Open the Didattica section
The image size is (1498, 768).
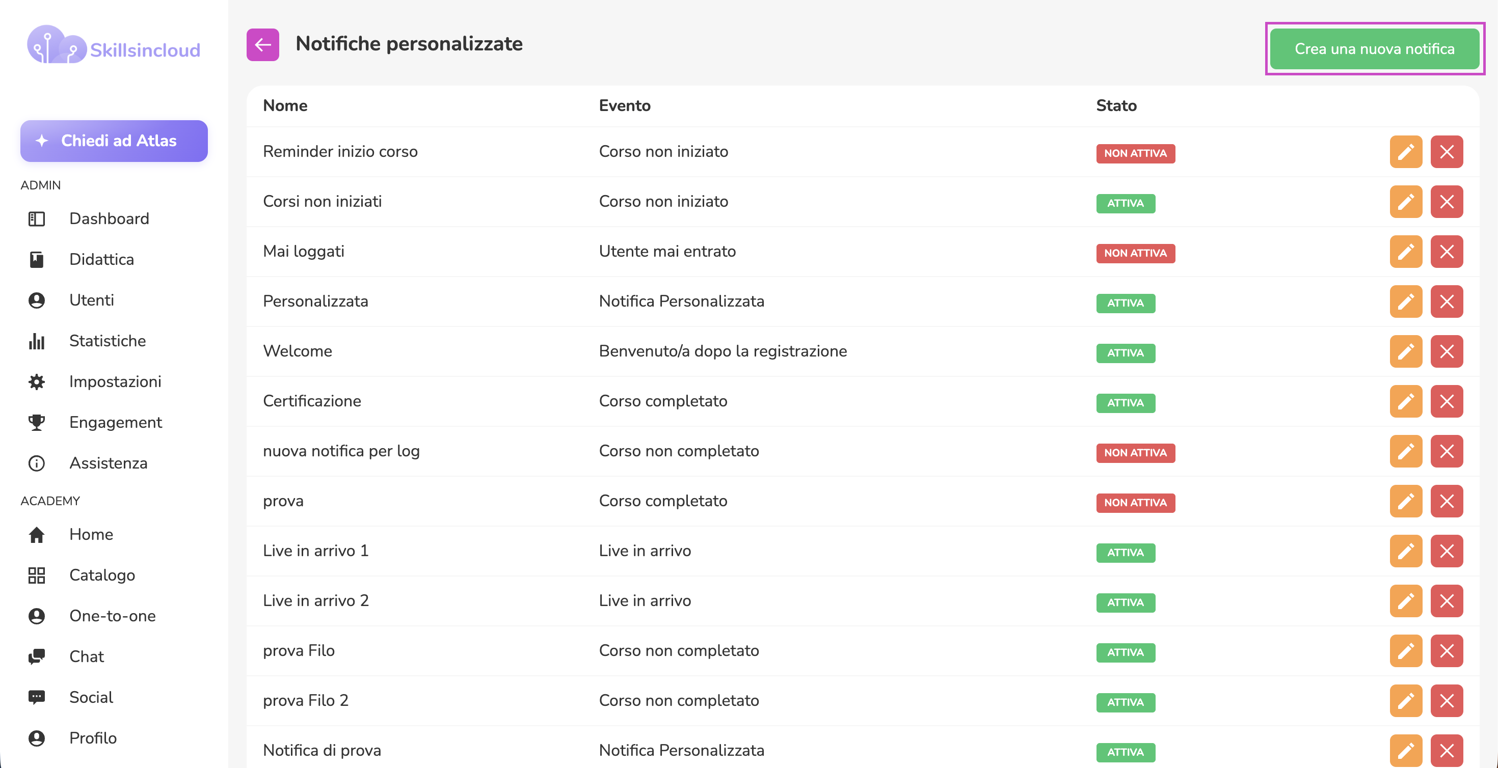point(101,259)
